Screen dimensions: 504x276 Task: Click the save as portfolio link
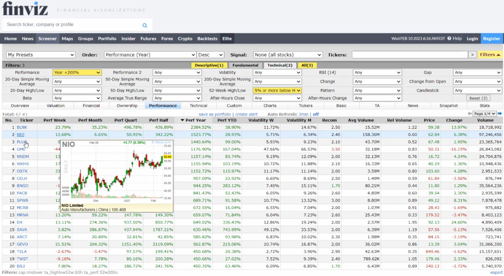(216, 114)
